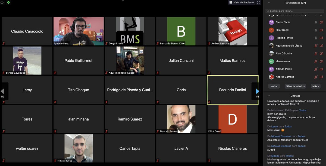Click the D avatar for Elliot Deed in list

tap(271, 30)
